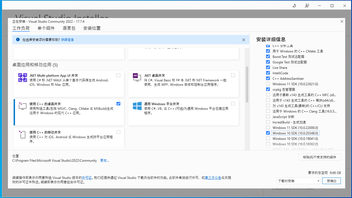
Task: Switch to the 工作负荷 tab
Action: point(21,28)
